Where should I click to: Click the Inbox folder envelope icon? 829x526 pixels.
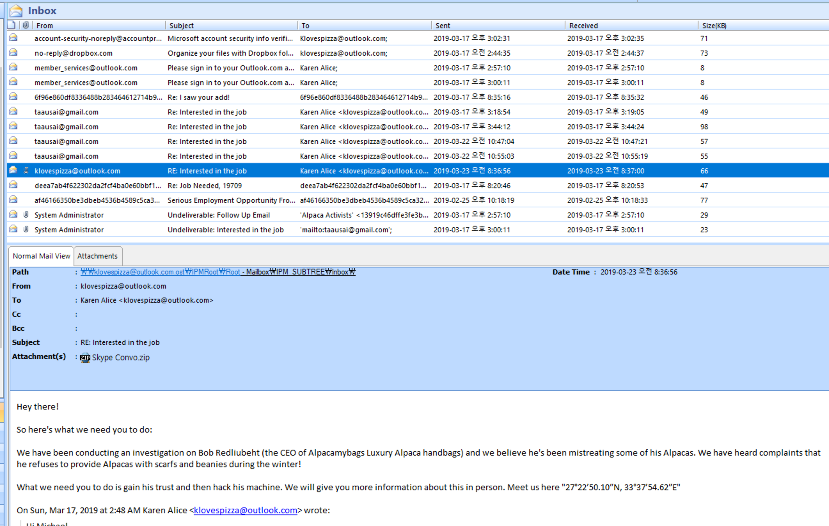[x=16, y=11]
